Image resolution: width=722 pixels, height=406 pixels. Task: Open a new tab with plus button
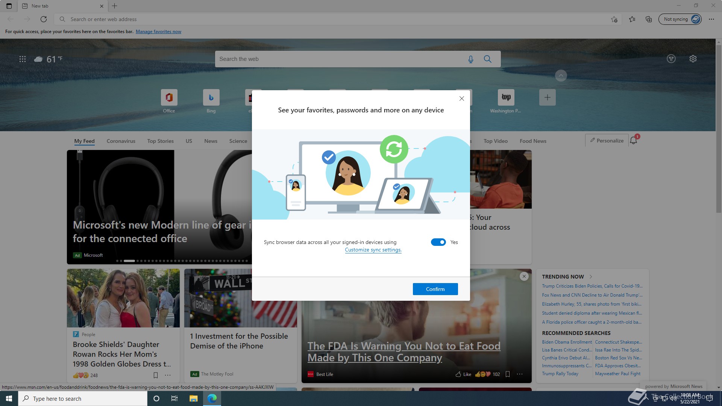115,6
